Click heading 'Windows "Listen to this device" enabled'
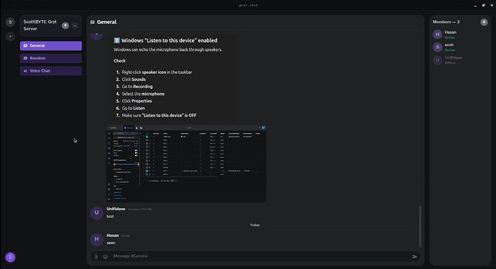Viewport: 496px width, 269px height. coord(165,40)
